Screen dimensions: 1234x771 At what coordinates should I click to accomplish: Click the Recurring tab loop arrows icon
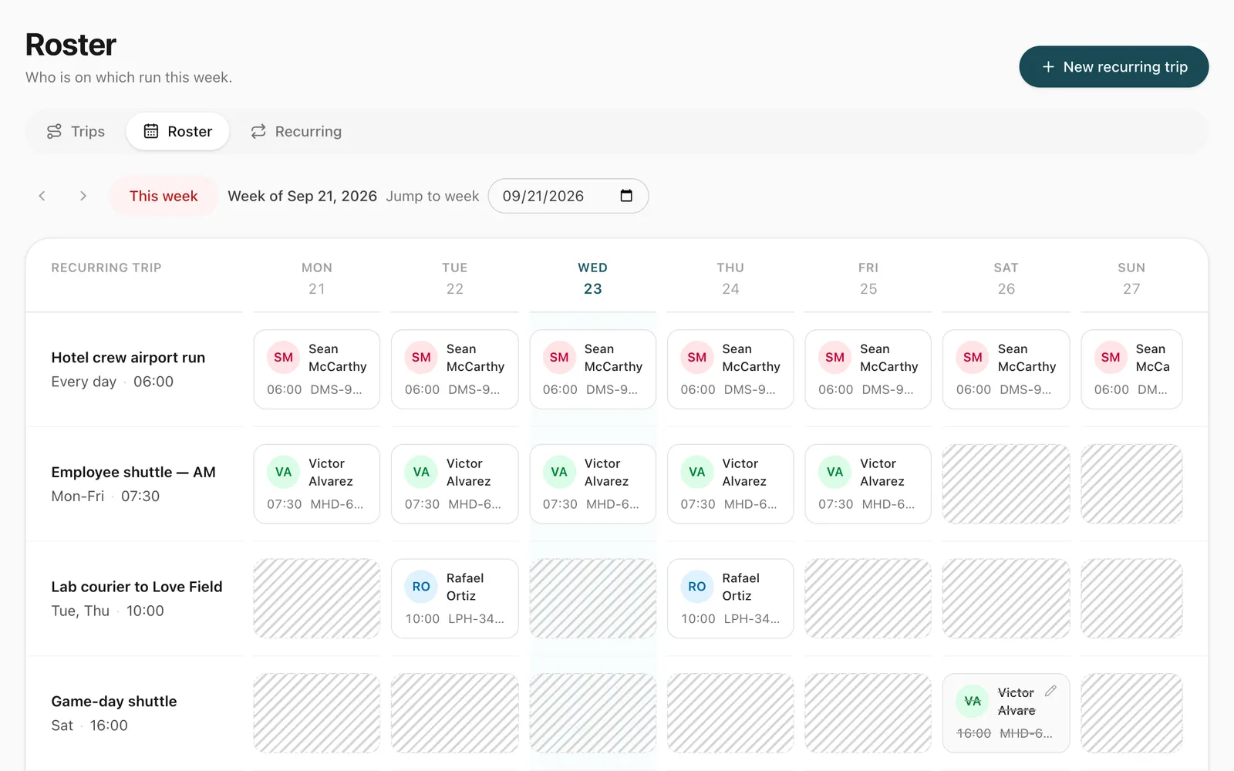click(258, 132)
